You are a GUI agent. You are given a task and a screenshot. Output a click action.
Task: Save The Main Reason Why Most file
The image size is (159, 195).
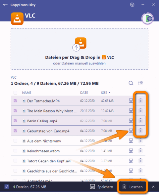point(131,111)
